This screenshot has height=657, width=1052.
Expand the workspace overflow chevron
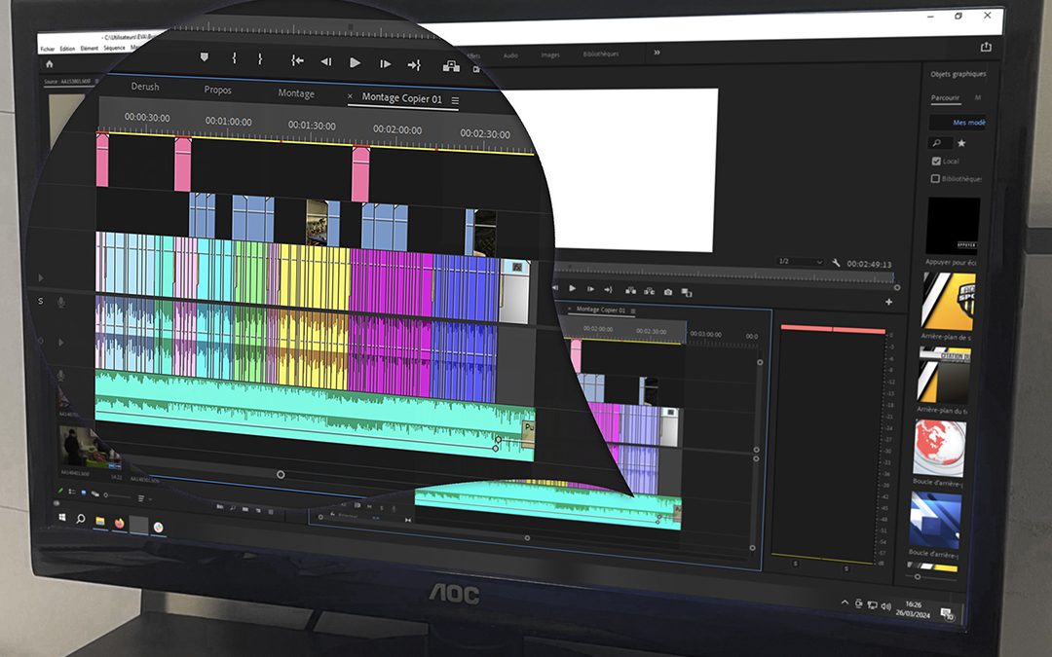point(657,55)
